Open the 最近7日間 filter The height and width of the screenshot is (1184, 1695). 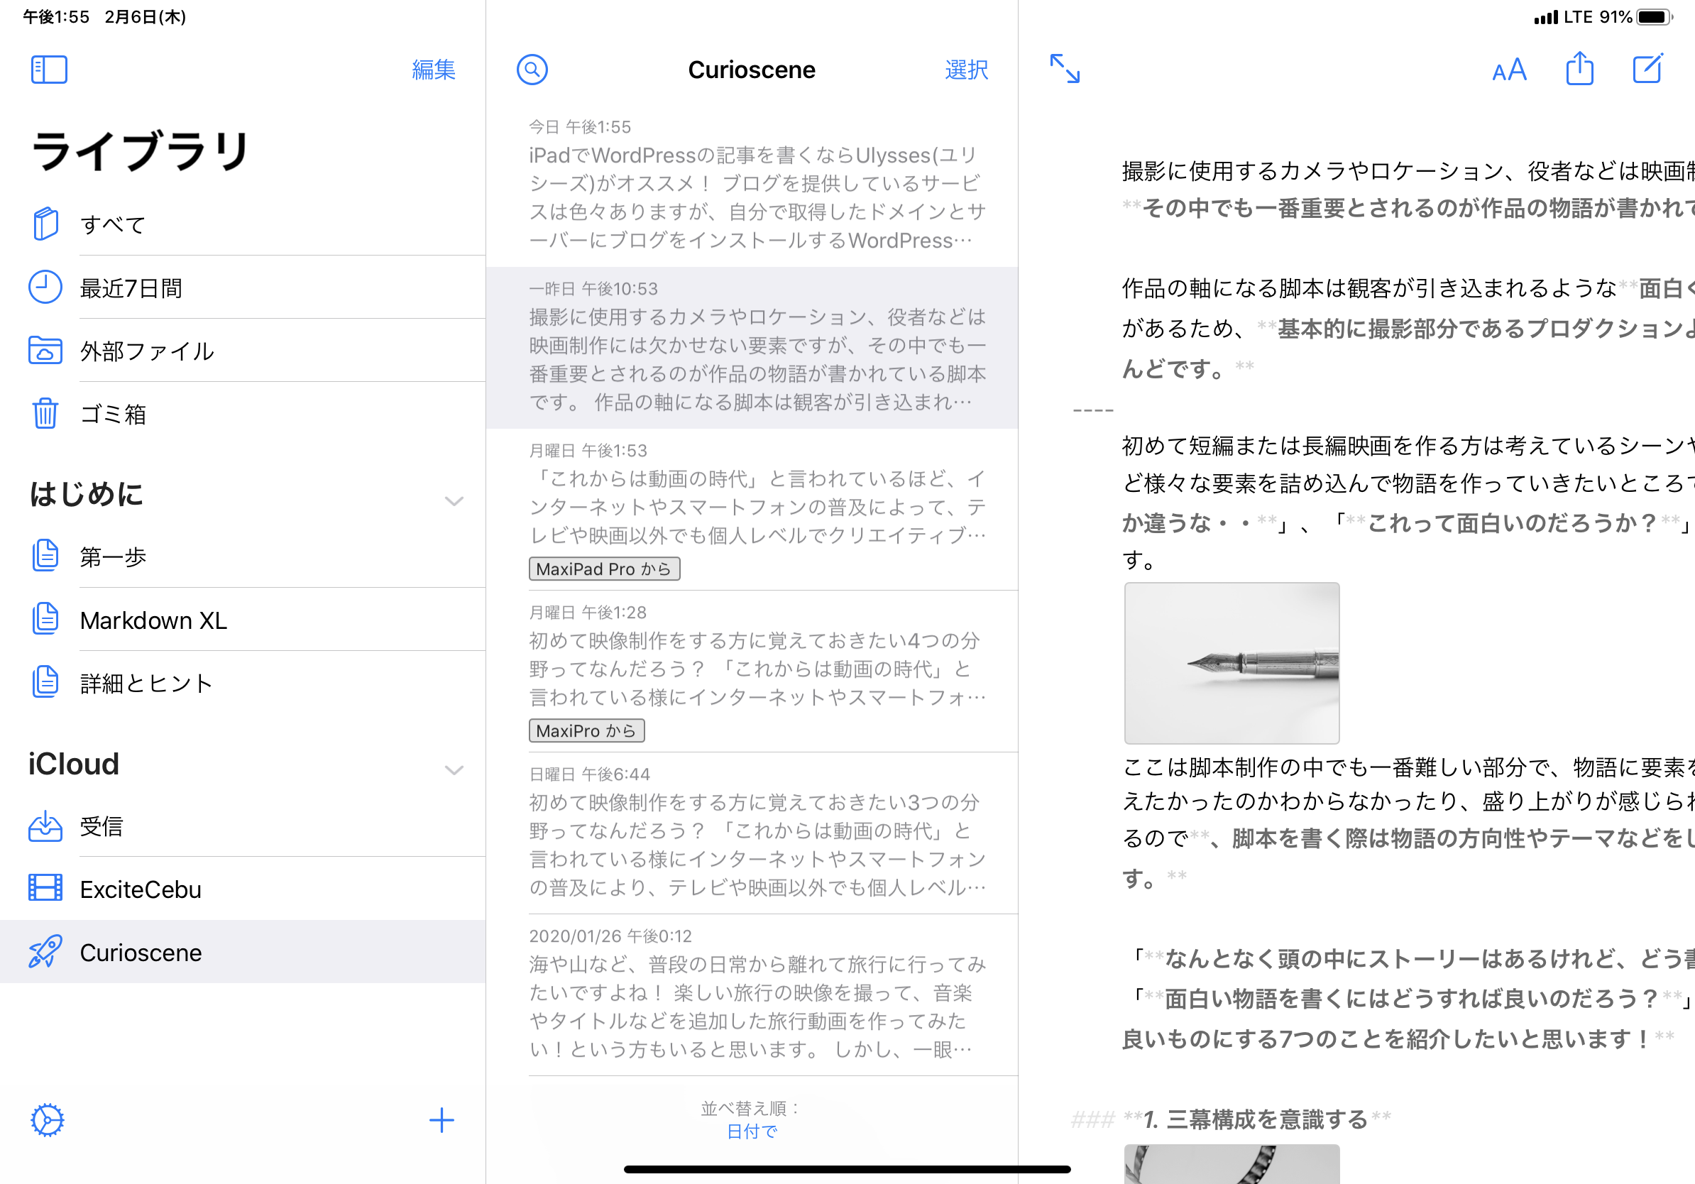pyautogui.click(x=131, y=288)
